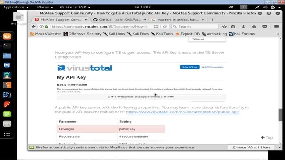The image size is (285, 160).
Task: Open desktop apk file icon
Action: 19,18
